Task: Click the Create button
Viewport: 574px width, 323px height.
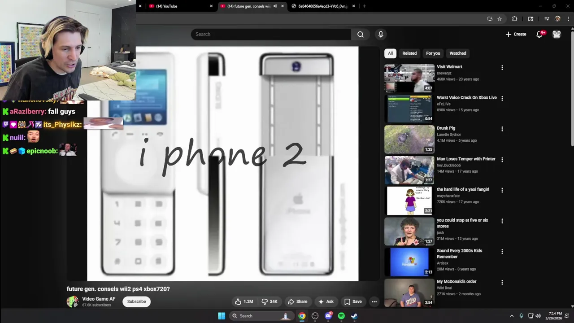Action: pyautogui.click(x=516, y=34)
